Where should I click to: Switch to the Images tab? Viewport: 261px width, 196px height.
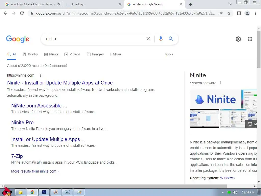point(95,54)
